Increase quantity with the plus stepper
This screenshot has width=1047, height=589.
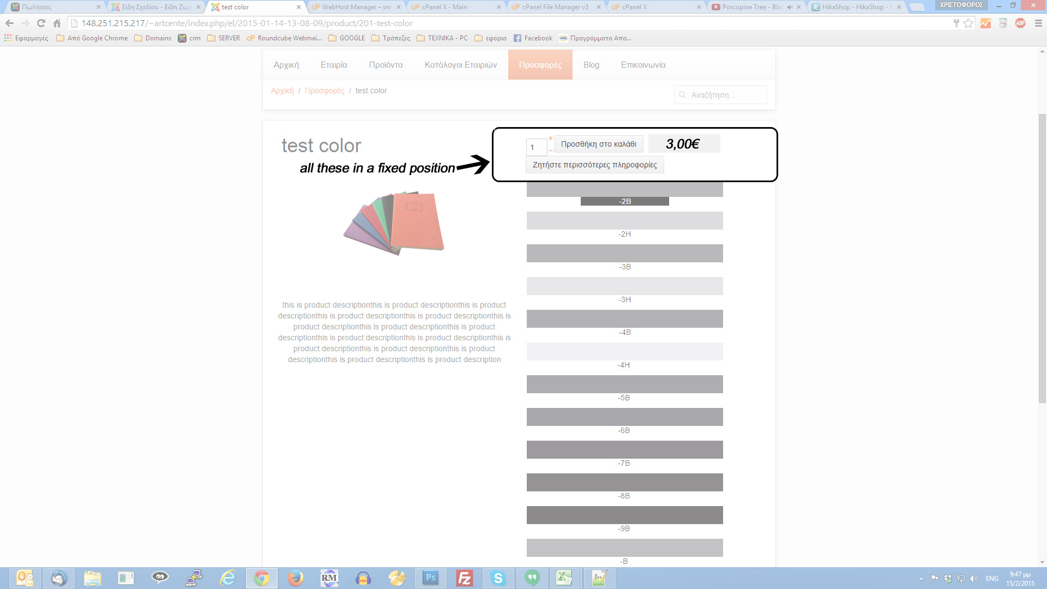(x=551, y=139)
